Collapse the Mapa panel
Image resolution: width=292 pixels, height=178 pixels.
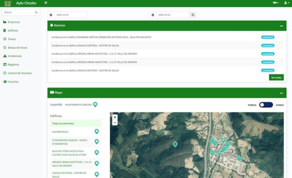tap(281, 93)
